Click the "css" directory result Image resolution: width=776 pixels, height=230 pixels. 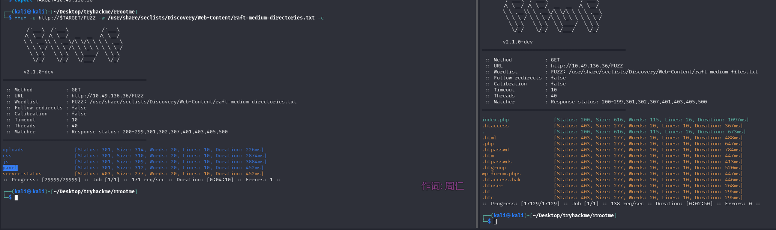[7, 156]
